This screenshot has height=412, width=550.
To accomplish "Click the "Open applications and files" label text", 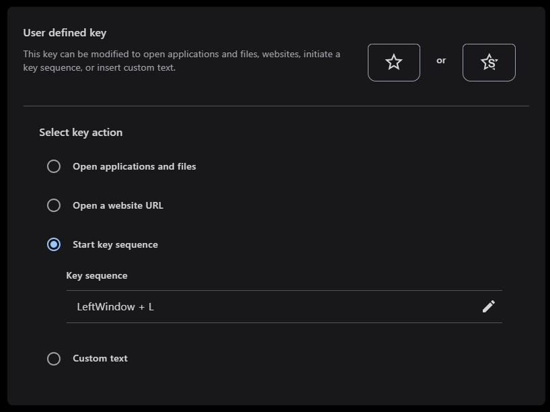I will 134,166.
